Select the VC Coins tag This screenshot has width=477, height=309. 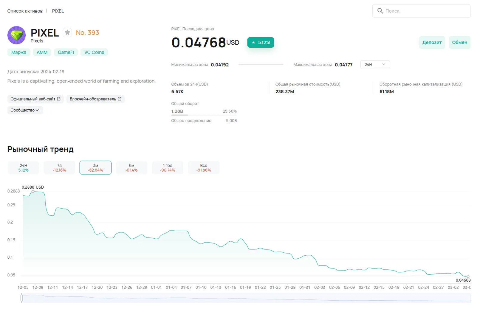(94, 52)
